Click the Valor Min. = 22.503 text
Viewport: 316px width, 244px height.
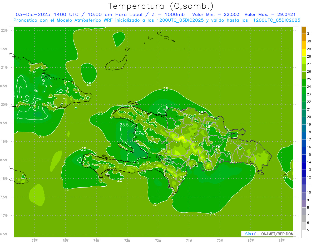click(x=216, y=14)
